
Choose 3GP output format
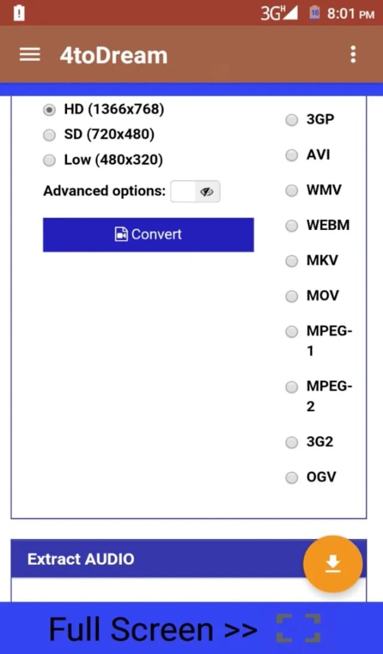[x=291, y=120]
